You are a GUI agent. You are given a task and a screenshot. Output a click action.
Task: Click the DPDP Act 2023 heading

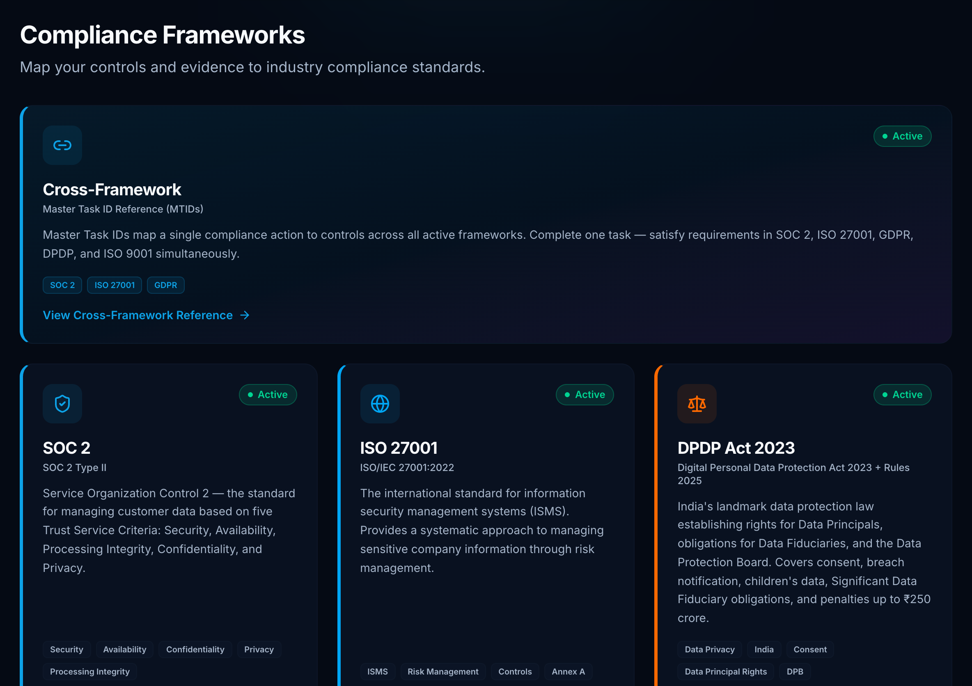[x=736, y=448]
